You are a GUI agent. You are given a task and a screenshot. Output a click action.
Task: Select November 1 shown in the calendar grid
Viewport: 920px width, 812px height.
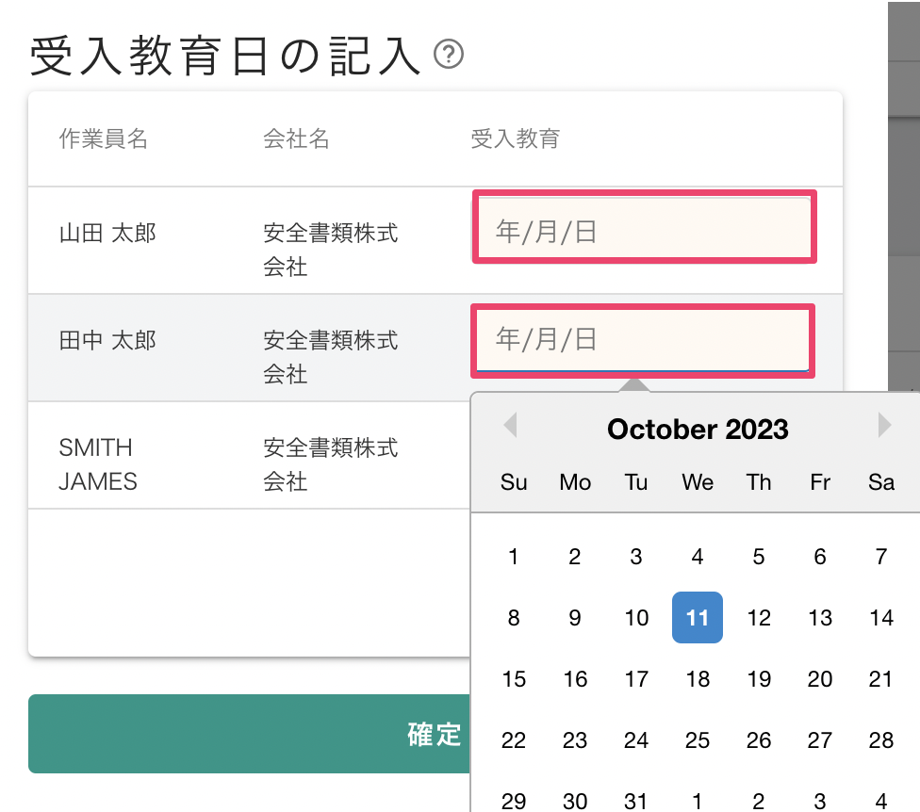(x=698, y=800)
